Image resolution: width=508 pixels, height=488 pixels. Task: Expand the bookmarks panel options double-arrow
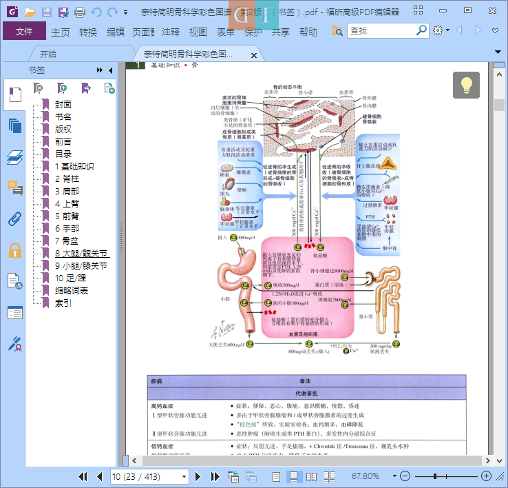pyautogui.click(x=99, y=70)
